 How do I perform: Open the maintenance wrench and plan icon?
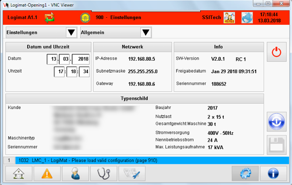132,174
